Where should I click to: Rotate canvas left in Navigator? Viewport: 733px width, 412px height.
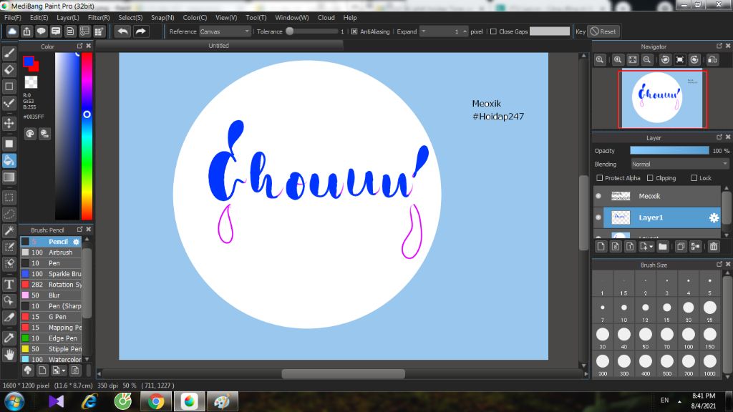(x=665, y=60)
